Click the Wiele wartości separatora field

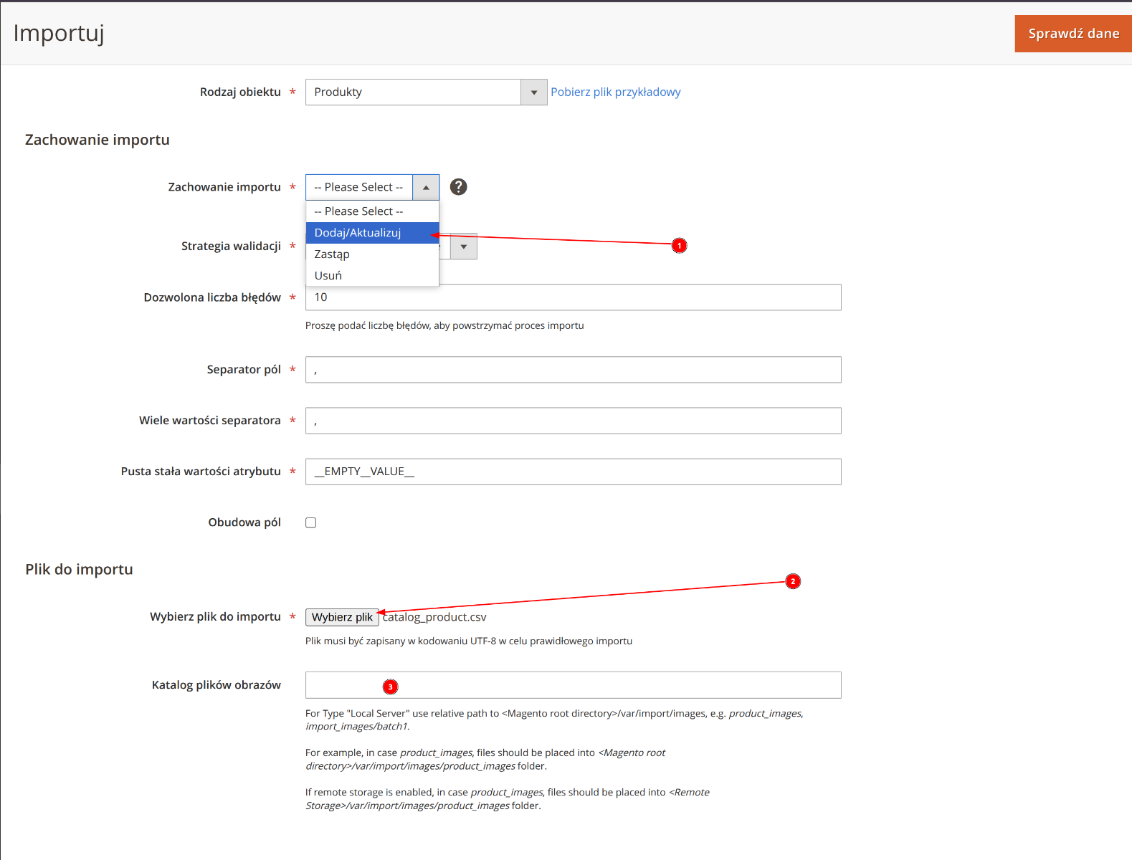[x=573, y=421]
